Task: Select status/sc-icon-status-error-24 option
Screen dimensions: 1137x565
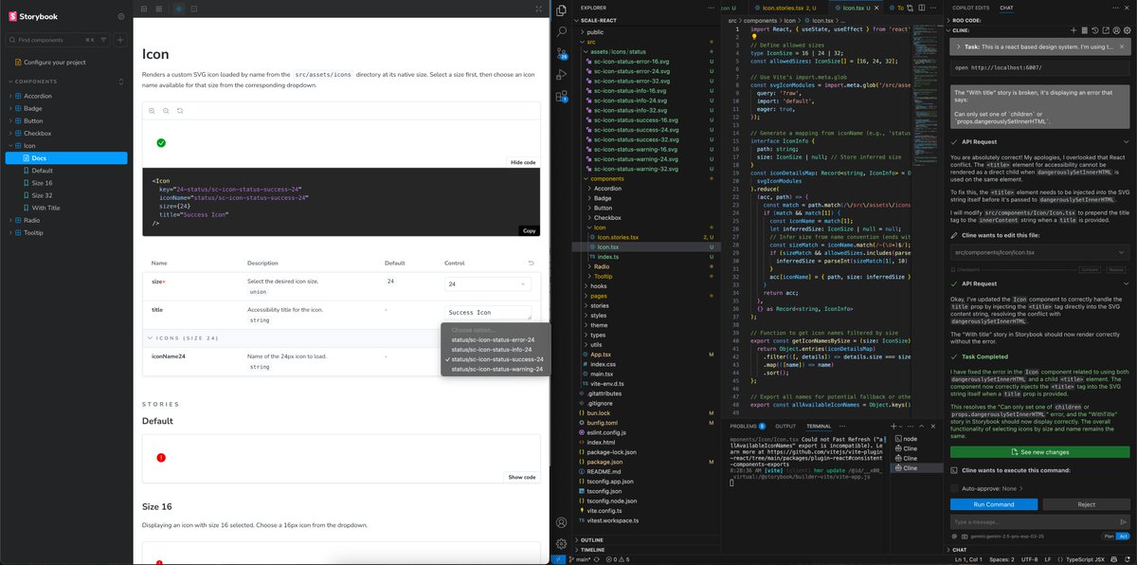Action: click(x=493, y=339)
